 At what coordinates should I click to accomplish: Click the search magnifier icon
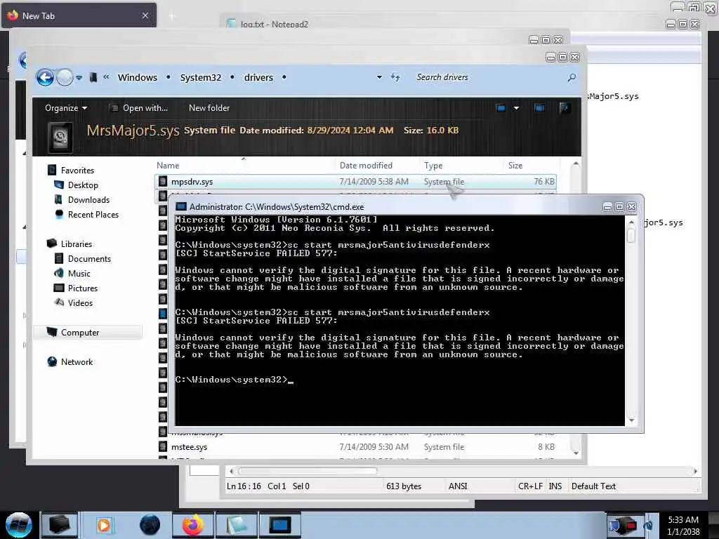(x=572, y=77)
